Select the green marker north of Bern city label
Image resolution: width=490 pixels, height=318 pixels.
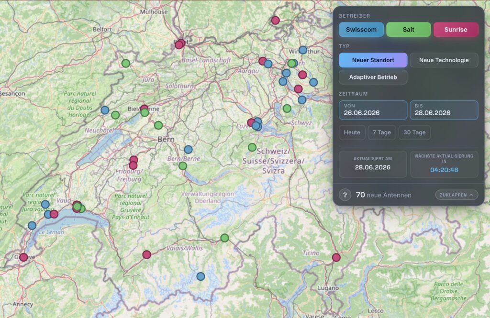tap(158, 125)
